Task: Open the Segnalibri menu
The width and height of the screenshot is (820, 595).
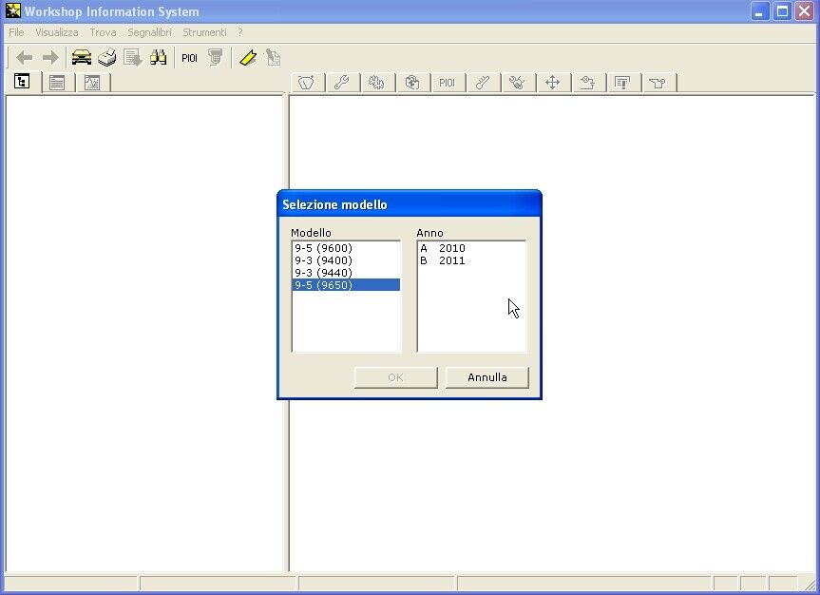Action: 149,32
